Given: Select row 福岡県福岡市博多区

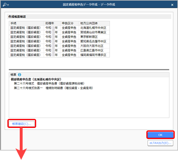Looking at the screenshot, I should click(59, 55).
